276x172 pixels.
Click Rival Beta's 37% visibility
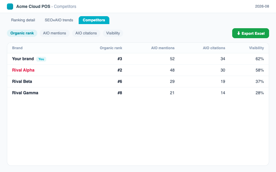tap(260, 82)
